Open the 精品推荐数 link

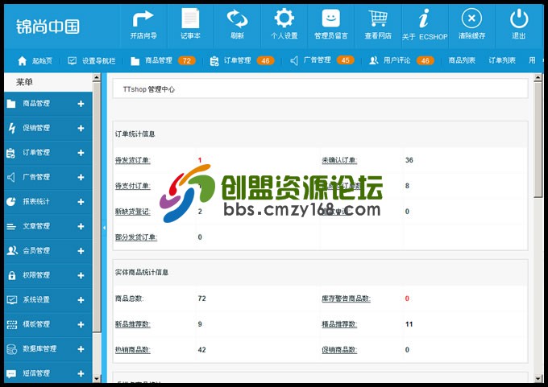(x=339, y=324)
